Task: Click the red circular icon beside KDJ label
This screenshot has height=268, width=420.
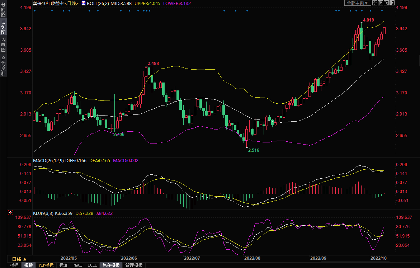Action: pos(10,213)
